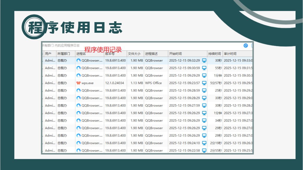Viewport: 303px width, 170px height.
Task: Select row with duration 55秒
Action: (147, 68)
